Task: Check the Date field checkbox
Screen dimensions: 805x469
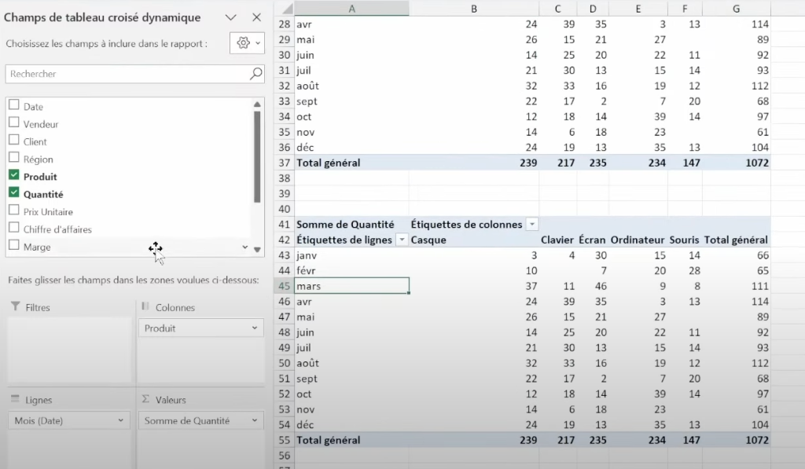Action: tap(14, 105)
